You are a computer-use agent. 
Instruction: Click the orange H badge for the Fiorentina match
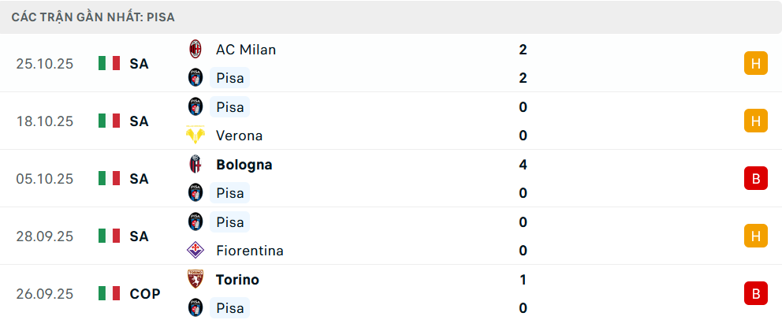[x=755, y=236]
